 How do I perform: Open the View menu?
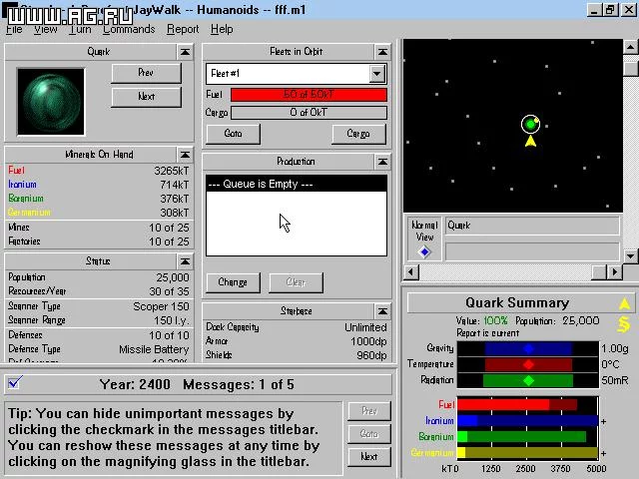click(x=45, y=29)
